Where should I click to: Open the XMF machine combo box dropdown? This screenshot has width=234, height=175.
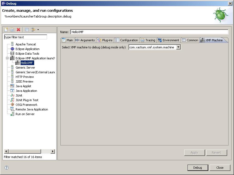[178, 47]
